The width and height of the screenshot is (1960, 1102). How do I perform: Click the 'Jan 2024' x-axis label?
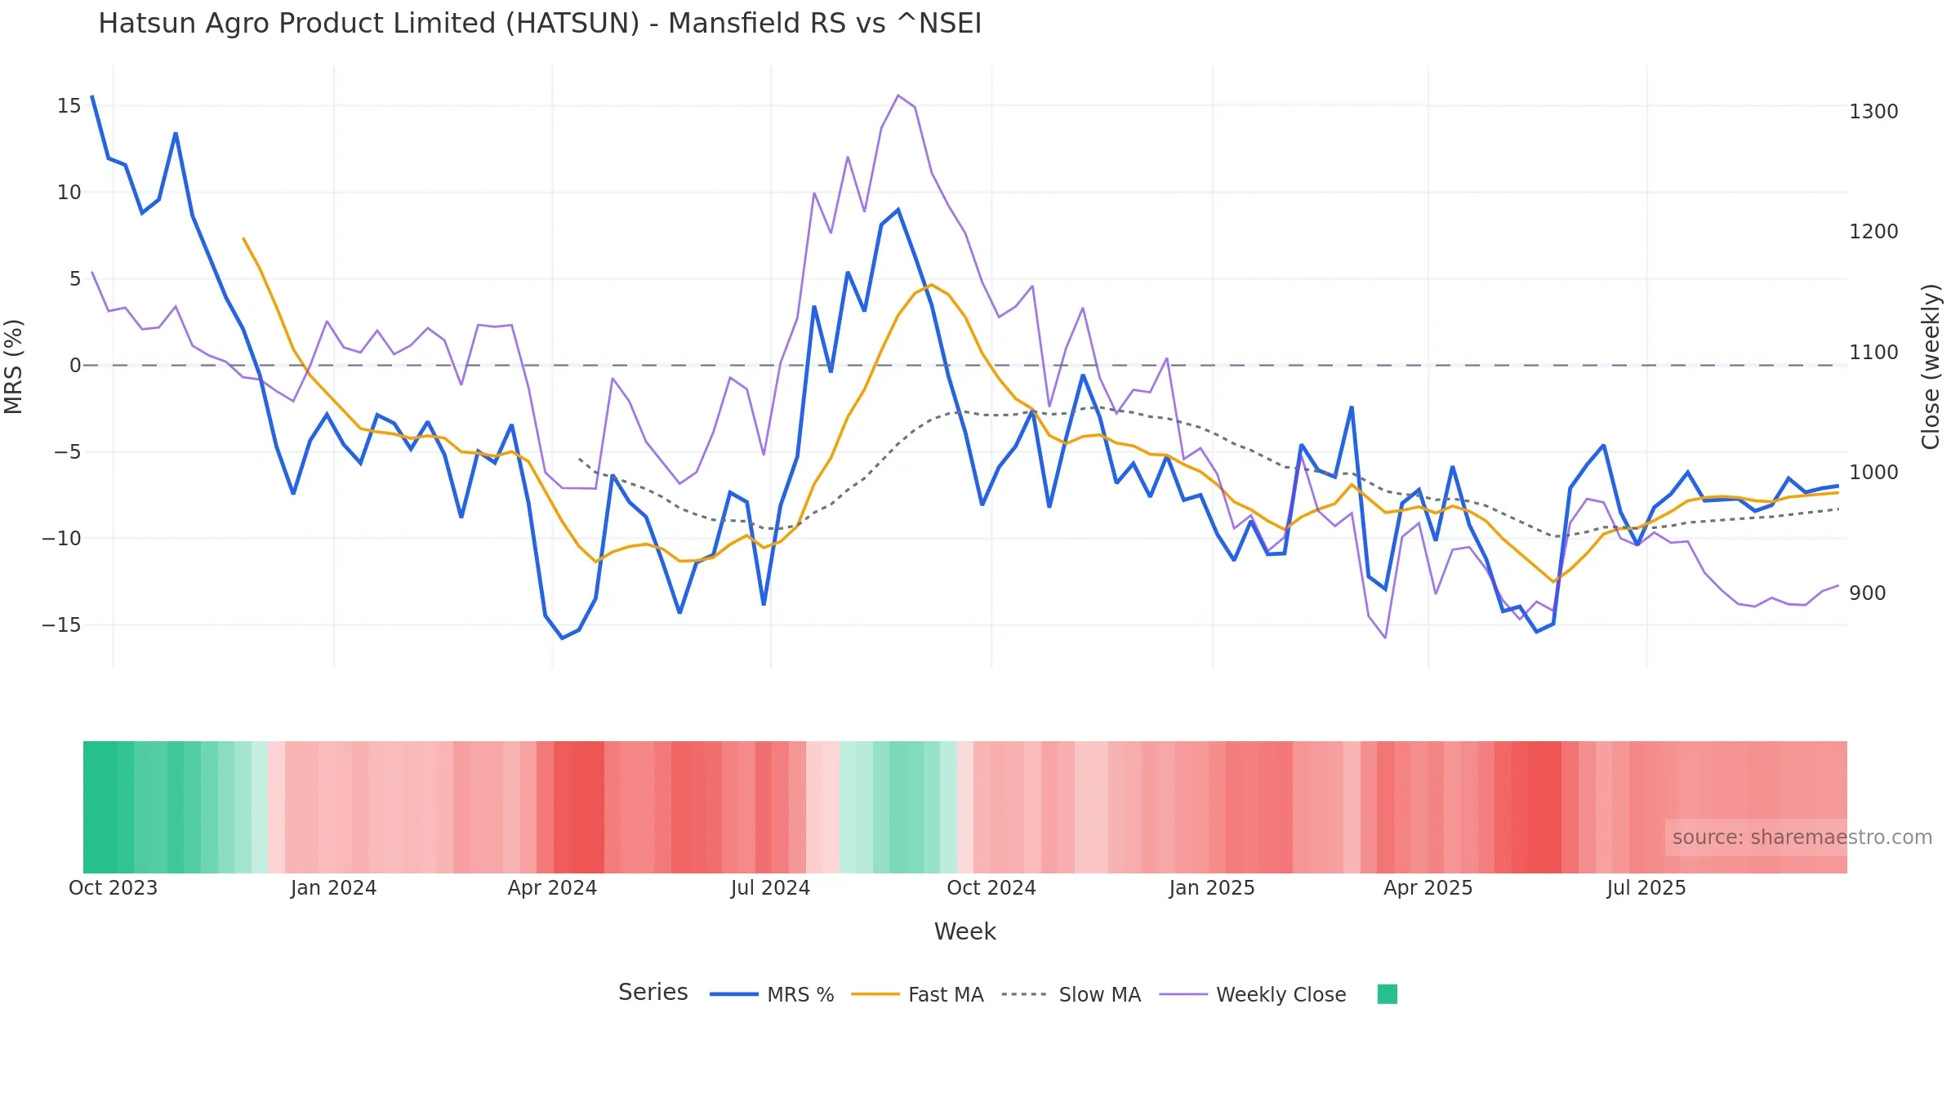(x=333, y=888)
